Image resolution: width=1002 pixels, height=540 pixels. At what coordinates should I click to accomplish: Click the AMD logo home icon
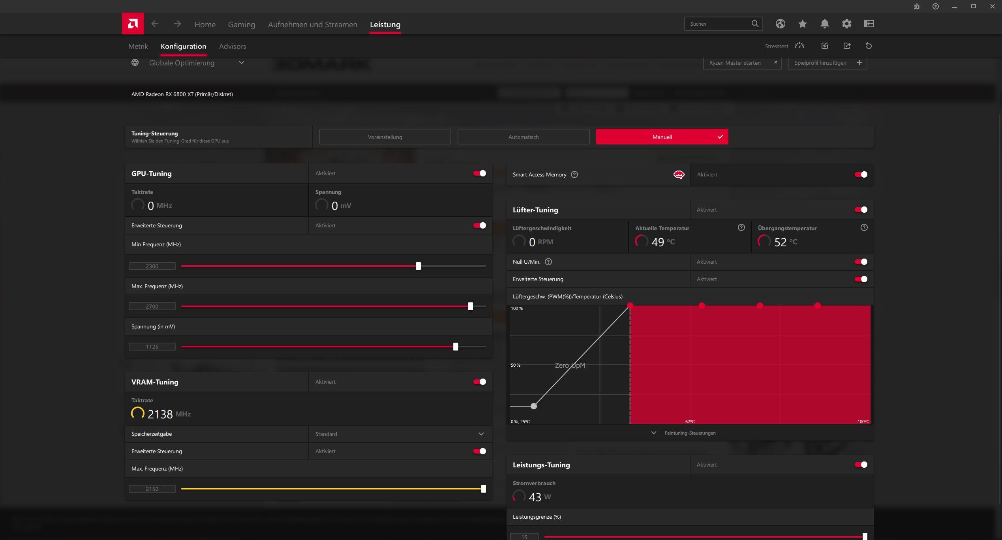pyautogui.click(x=133, y=24)
